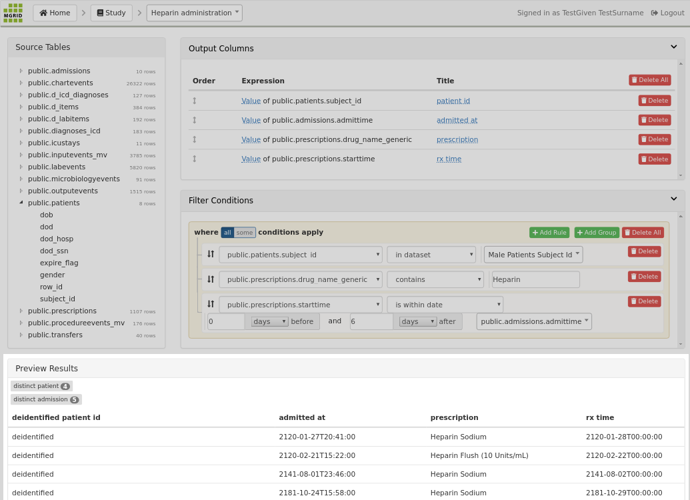This screenshot has height=500, width=690.
Task: Expand public.admissions table node
Action: tap(21, 71)
